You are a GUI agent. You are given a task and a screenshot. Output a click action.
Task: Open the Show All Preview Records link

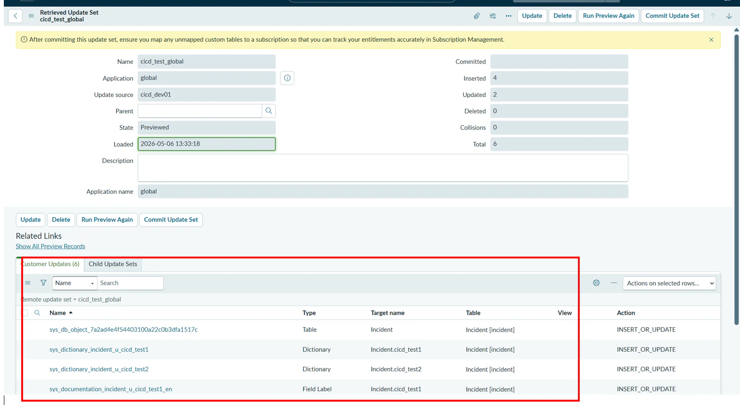[51, 246]
